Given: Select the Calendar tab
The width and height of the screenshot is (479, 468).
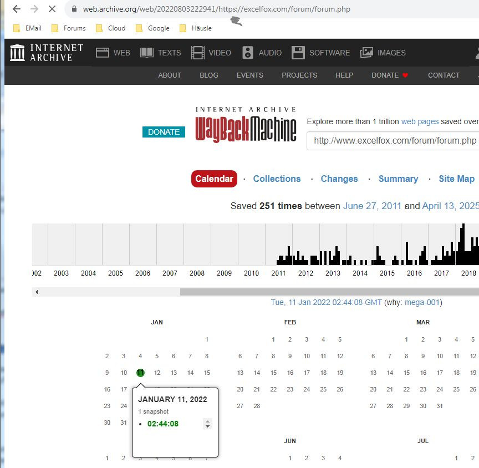Looking at the screenshot, I should [214, 179].
